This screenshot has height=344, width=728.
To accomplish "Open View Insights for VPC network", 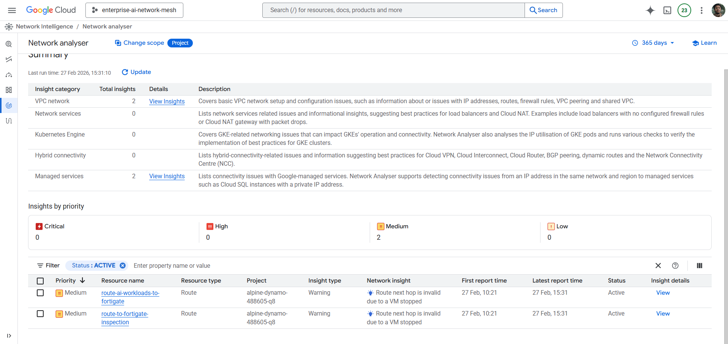I will tap(167, 101).
